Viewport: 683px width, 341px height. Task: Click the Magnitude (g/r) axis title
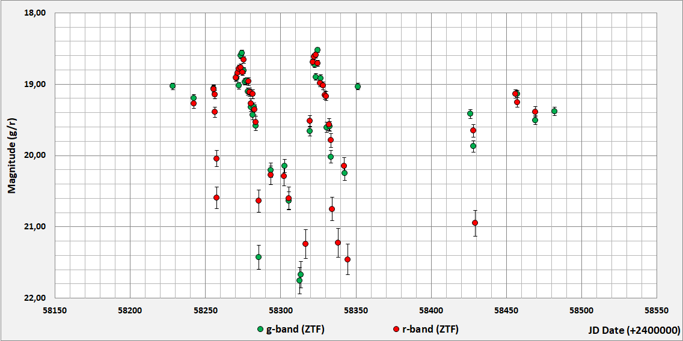12,155
